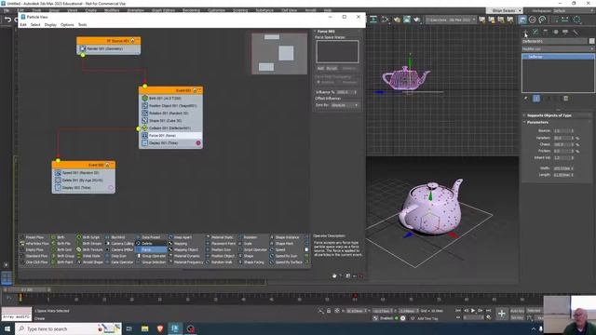Select the Collision 001 (Deflector001) test
This screenshot has width=596, height=335.
(170, 128)
